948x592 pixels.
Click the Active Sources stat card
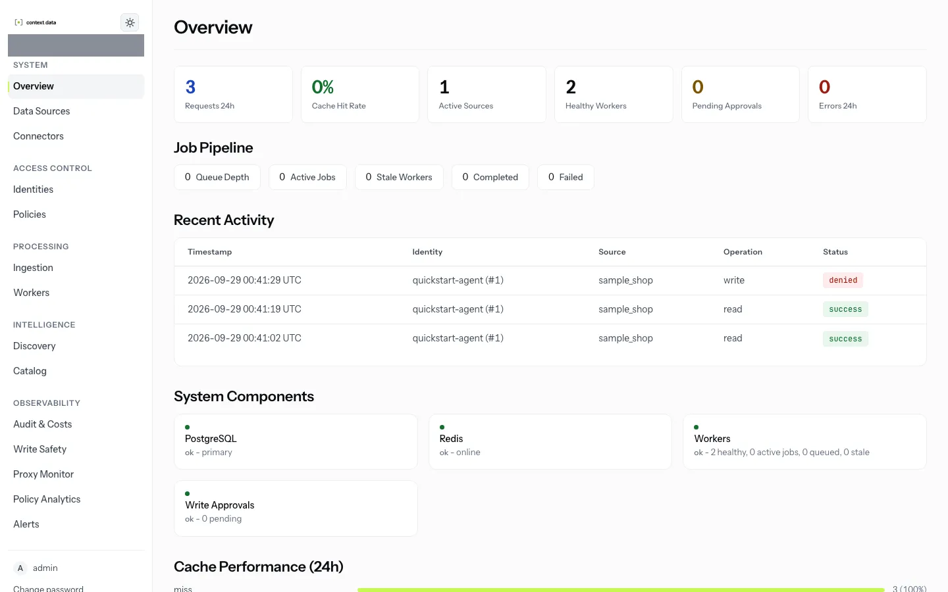pyautogui.click(x=487, y=94)
